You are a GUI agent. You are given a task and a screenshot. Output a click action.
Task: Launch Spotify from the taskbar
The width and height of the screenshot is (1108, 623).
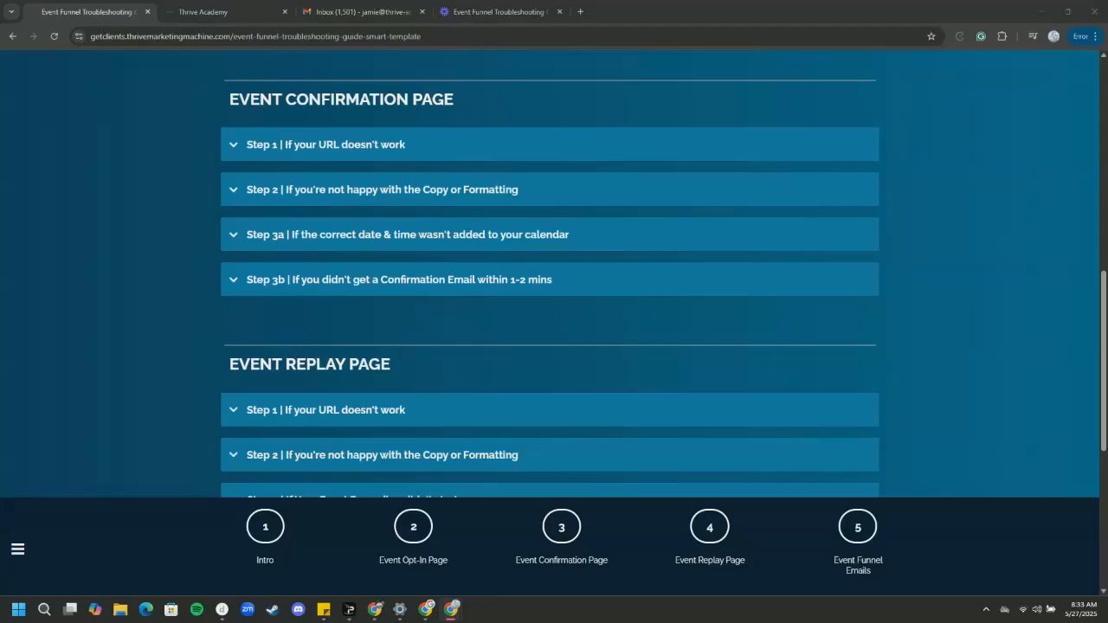pyautogui.click(x=196, y=609)
